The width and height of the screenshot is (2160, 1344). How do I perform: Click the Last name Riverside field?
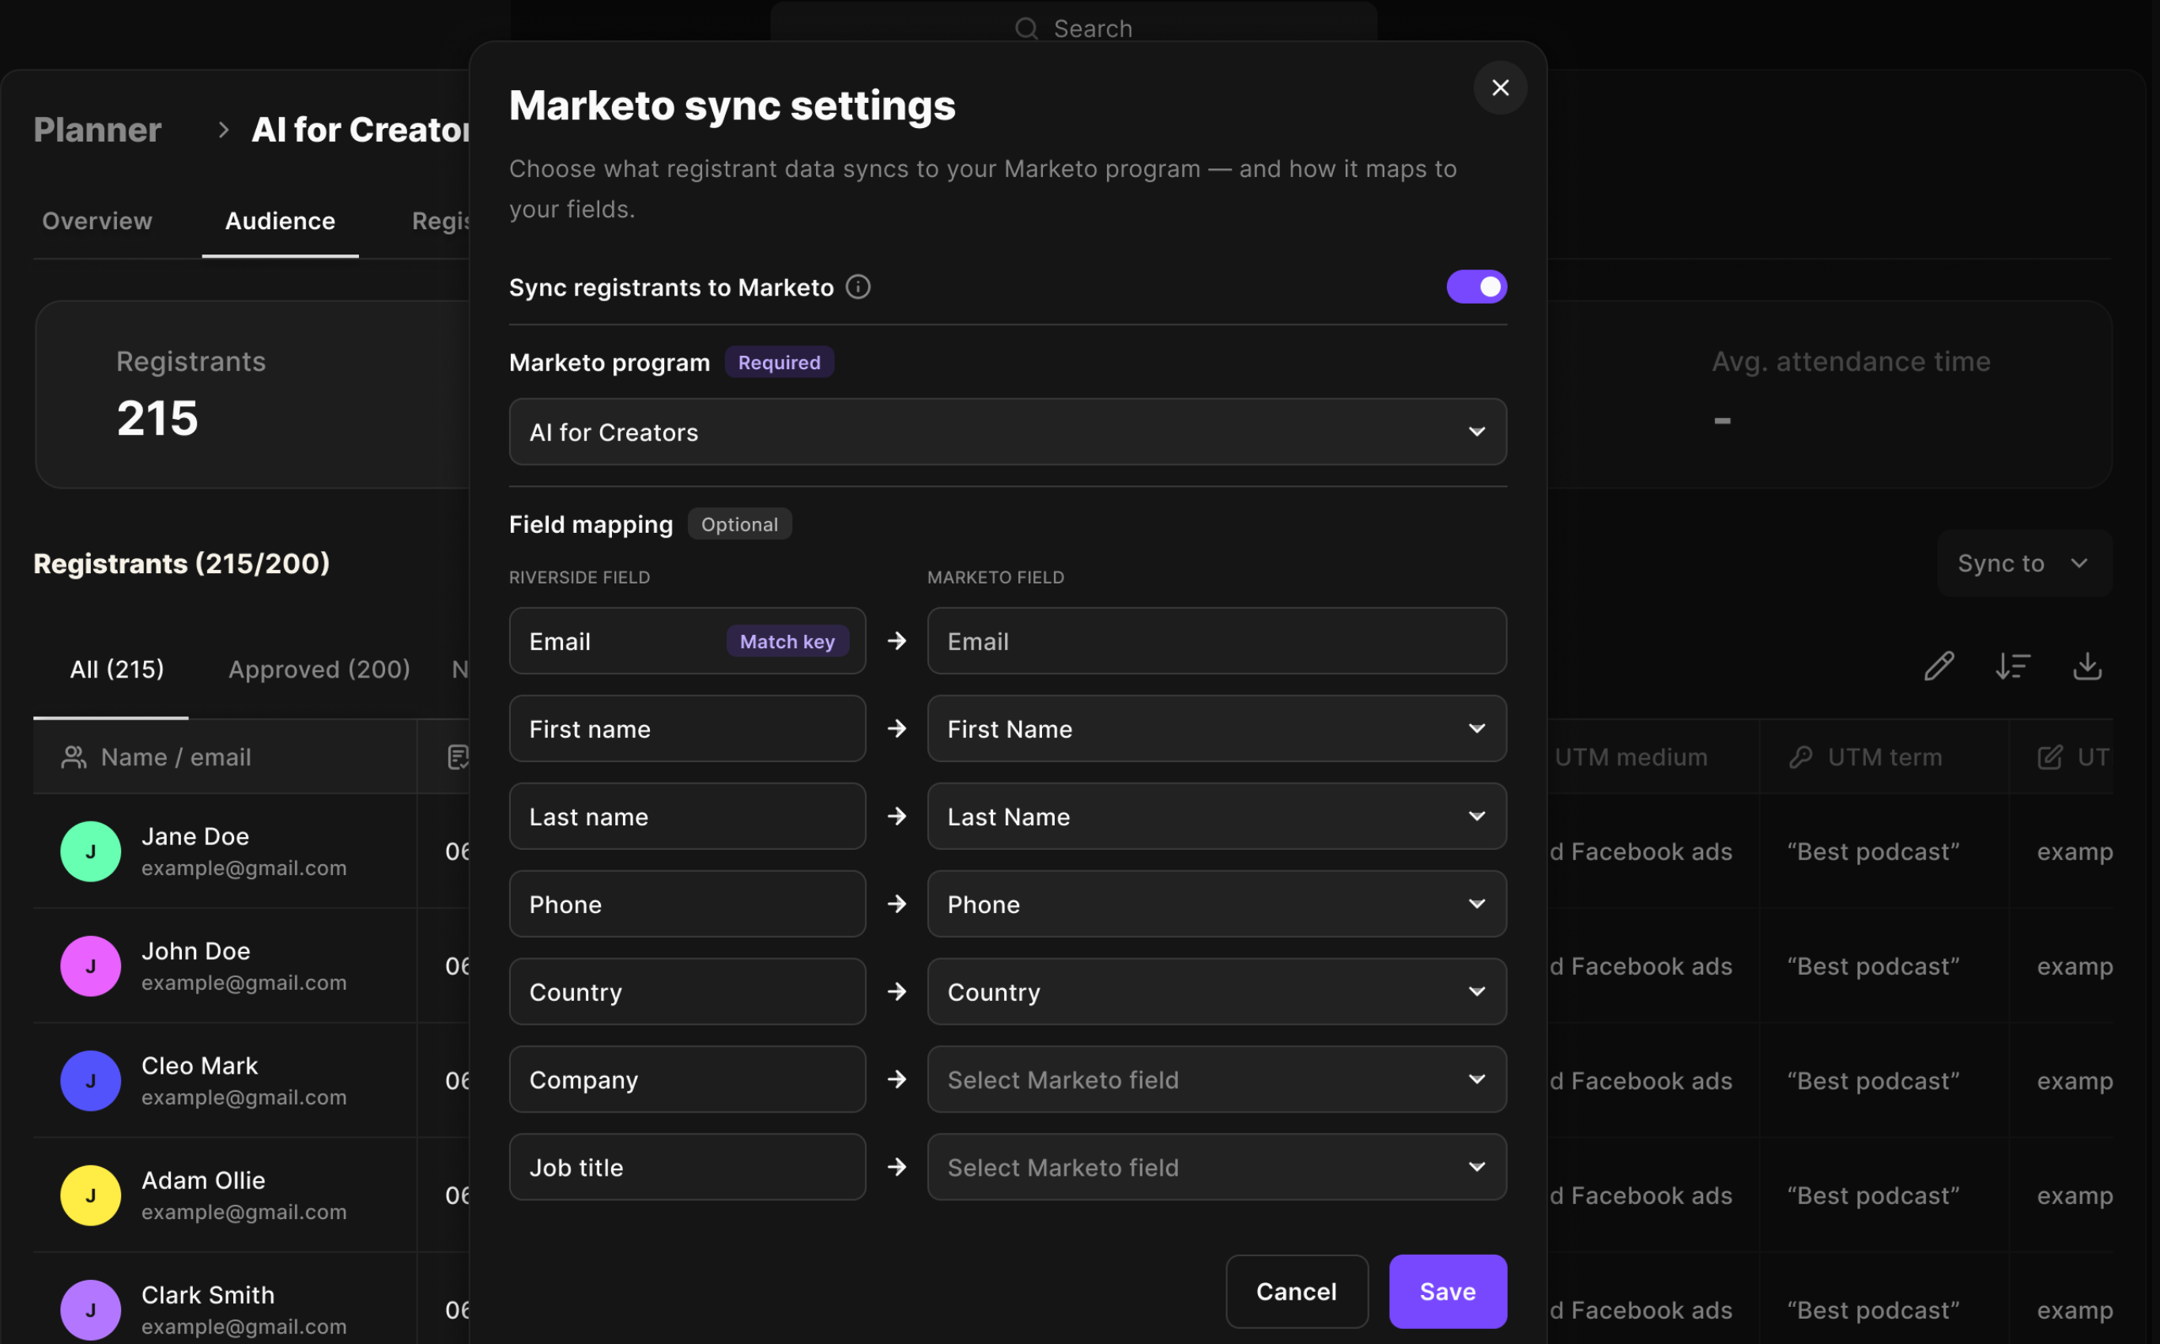pyautogui.click(x=687, y=817)
